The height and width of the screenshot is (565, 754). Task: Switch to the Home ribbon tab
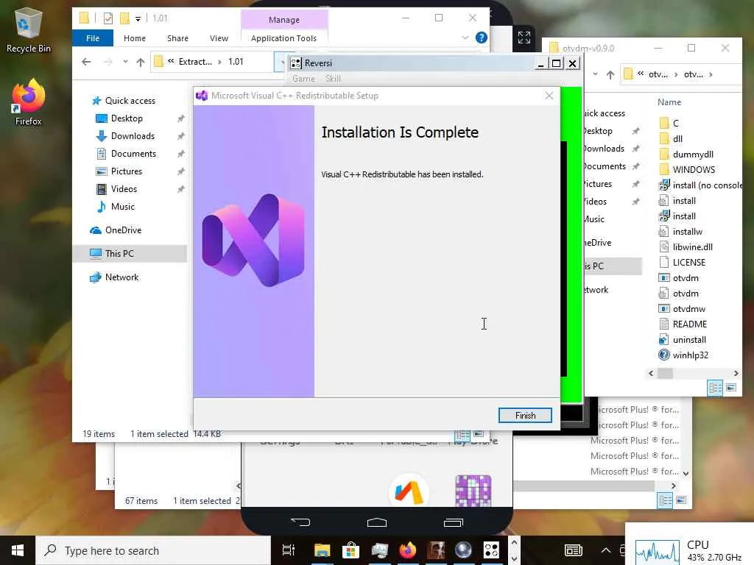coord(135,38)
